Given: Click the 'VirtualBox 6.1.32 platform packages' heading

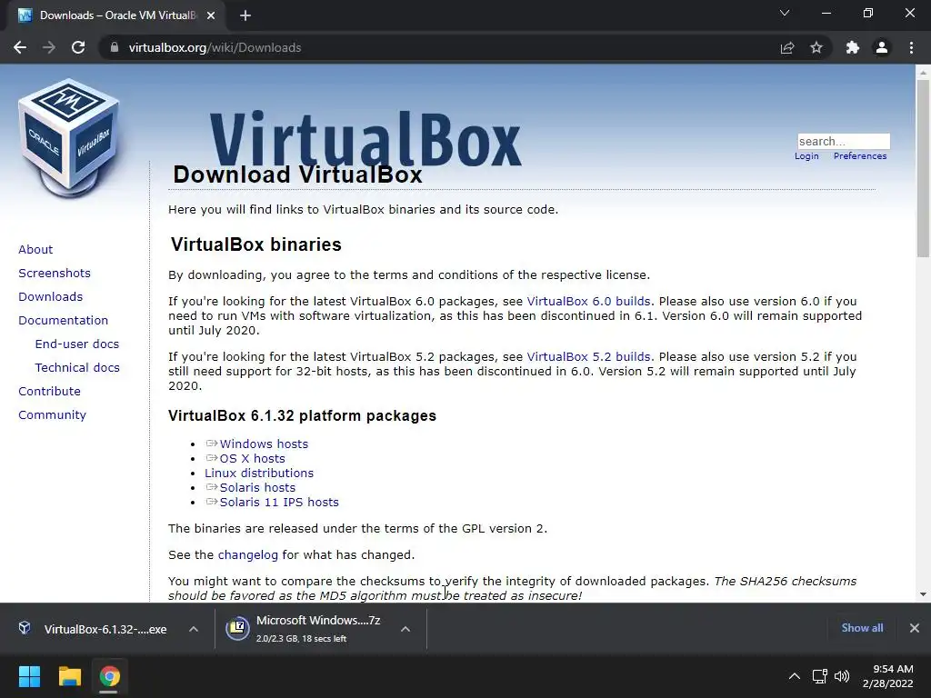Looking at the screenshot, I should [x=302, y=416].
